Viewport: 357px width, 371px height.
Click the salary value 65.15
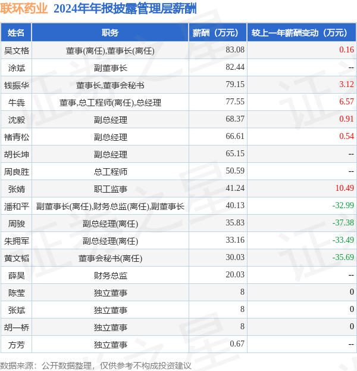tap(235, 153)
